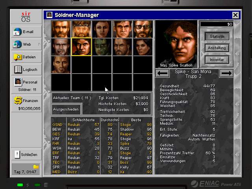Click the KRF stat row label
This screenshot has height=189, width=252.
click(x=56, y=139)
